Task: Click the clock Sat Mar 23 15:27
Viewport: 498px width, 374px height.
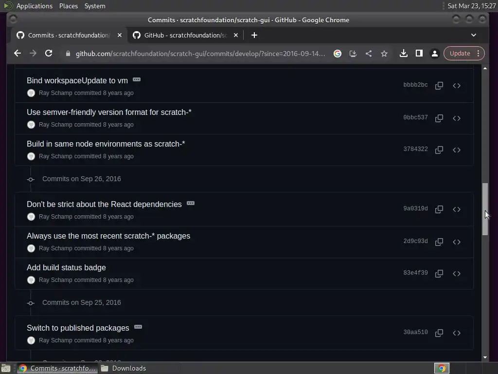Action: tap(471, 6)
